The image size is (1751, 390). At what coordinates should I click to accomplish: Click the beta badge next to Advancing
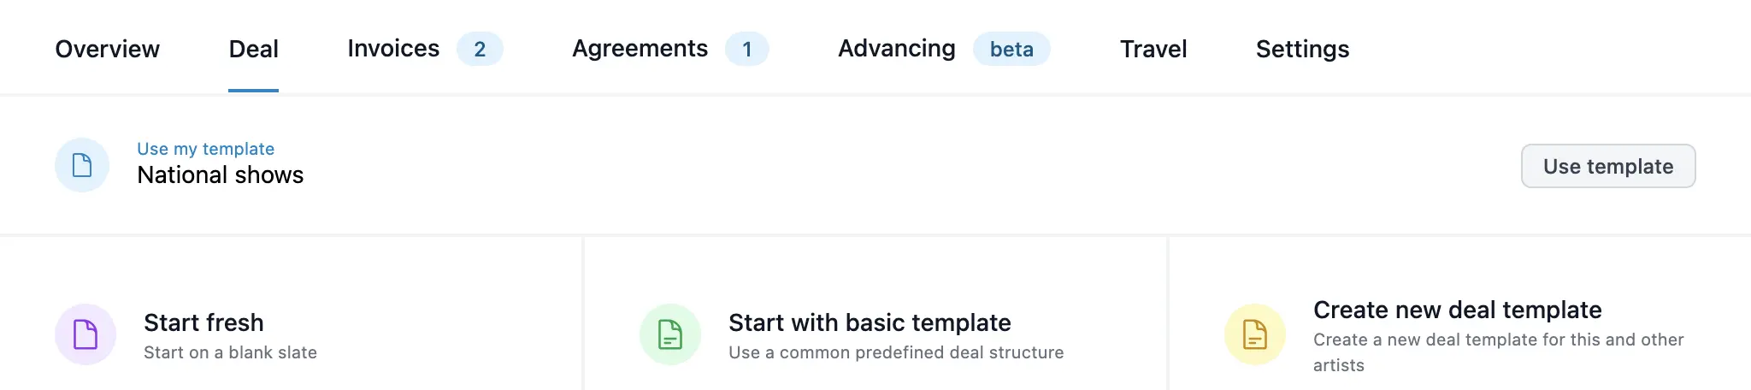[x=1011, y=49]
